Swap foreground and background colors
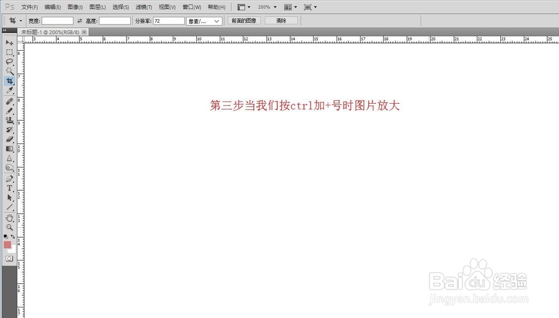This screenshot has width=559, height=318. pos(13,237)
